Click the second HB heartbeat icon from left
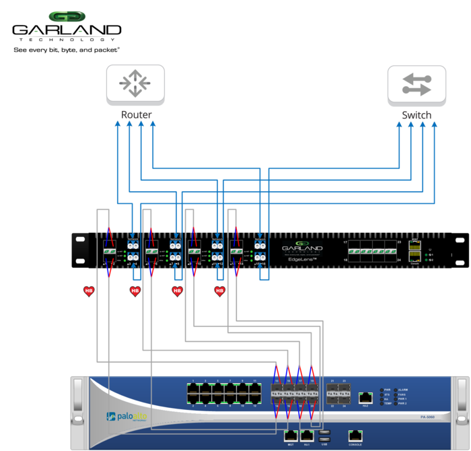471x451 pixels. coord(135,291)
